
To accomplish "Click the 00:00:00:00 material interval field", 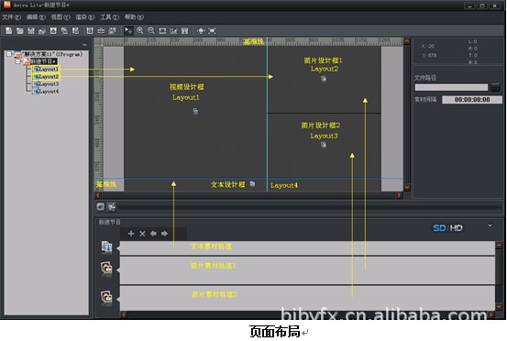I will [x=472, y=100].
